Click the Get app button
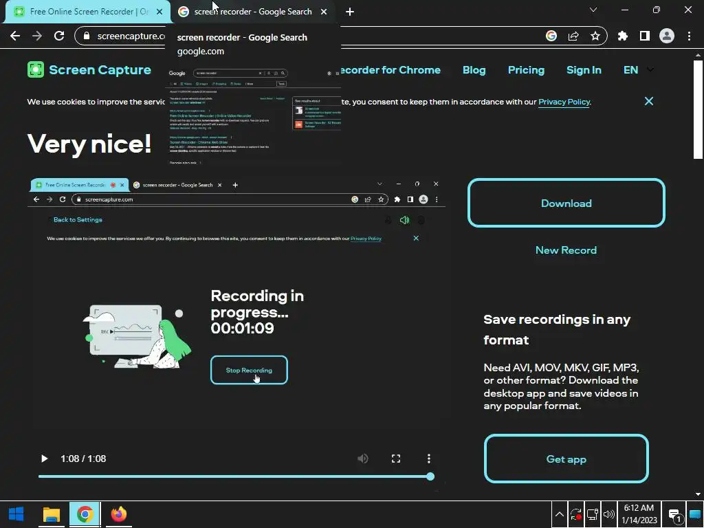The width and height of the screenshot is (704, 528). [566, 459]
